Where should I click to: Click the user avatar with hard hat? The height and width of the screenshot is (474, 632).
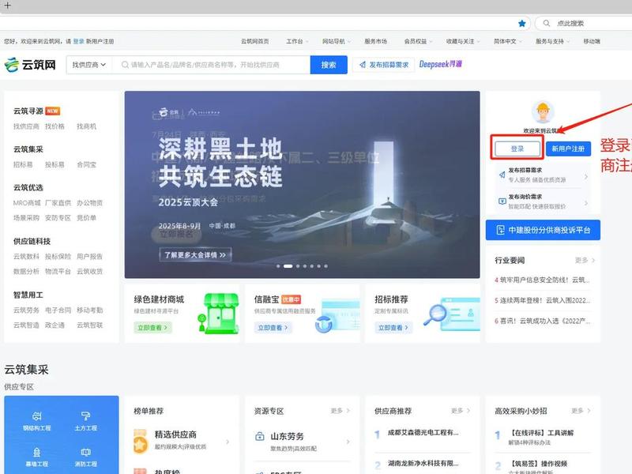543,112
